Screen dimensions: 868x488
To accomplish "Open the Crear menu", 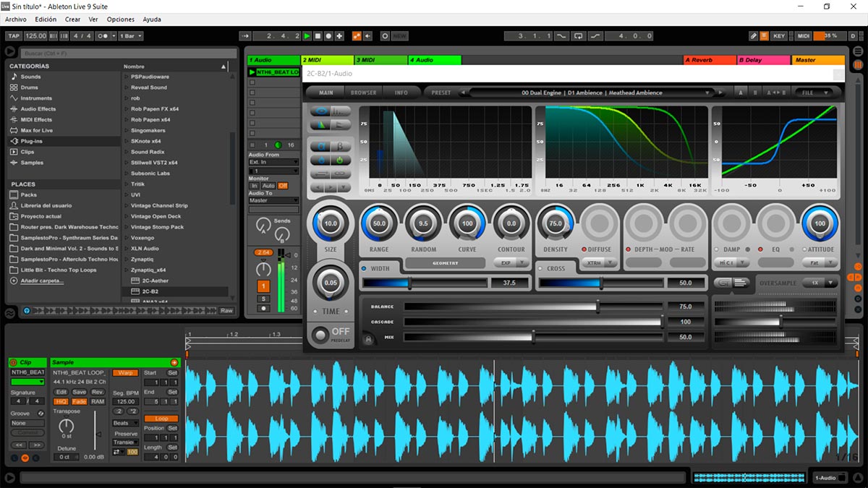I will tap(73, 20).
